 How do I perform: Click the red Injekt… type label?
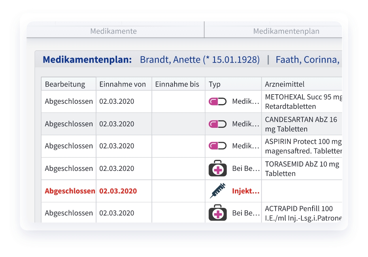point(246,191)
